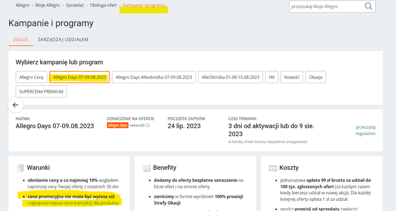Click Kampanie i programy breadcrumb
The image size is (396, 211).
click(x=144, y=5)
